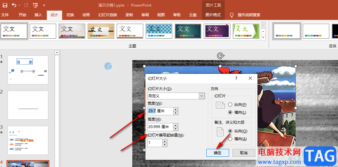Viewport: 338px width, 167px height.
Task: Increase height with spinner up arrow
Action: click(176, 125)
